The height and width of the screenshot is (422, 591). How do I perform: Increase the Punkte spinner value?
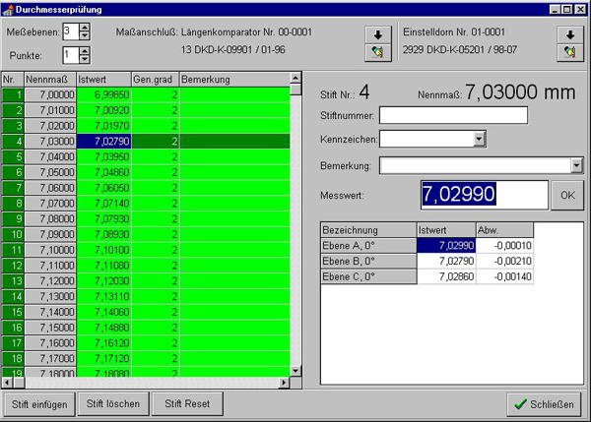click(85, 51)
